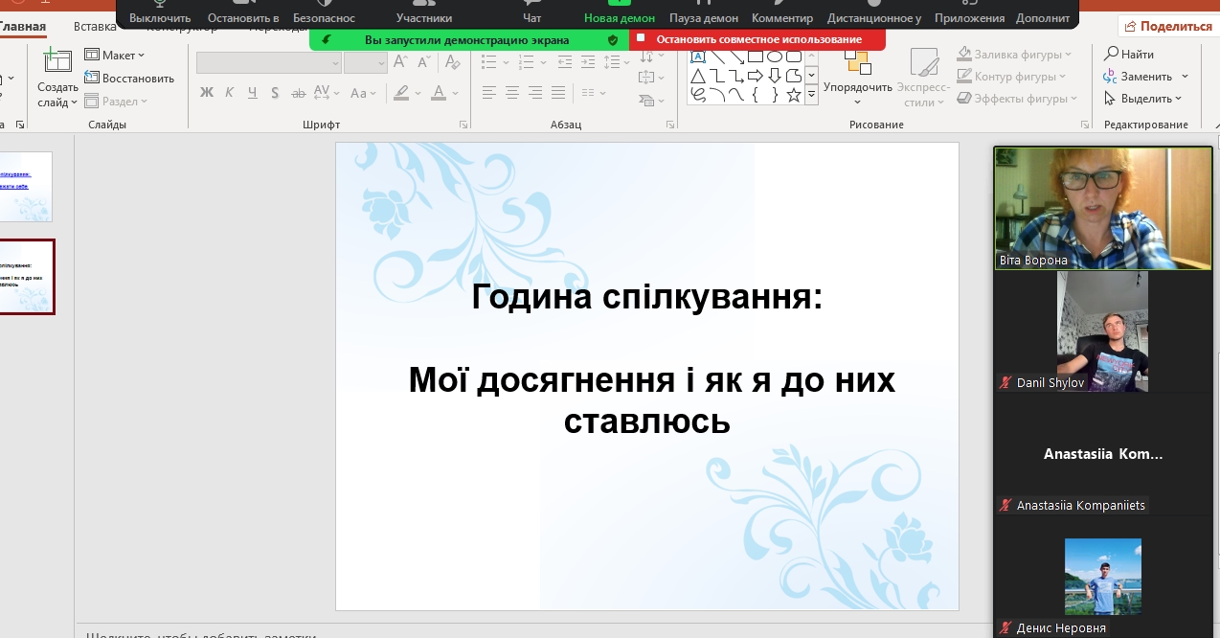Viewport: 1220px width, 638px height.
Task: Toggle italic К formatting
Action: (230, 93)
